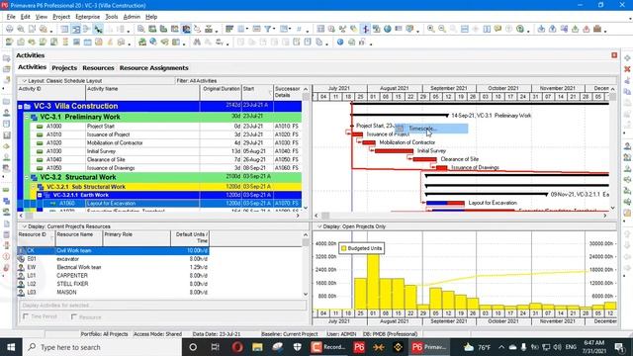Open the Tools menu
Image resolution: width=633 pixels, height=356 pixels.
pos(112,17)
